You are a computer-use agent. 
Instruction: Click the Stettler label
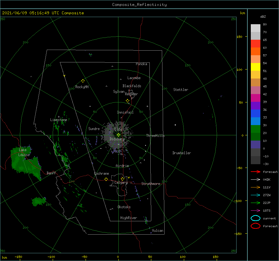181,90
